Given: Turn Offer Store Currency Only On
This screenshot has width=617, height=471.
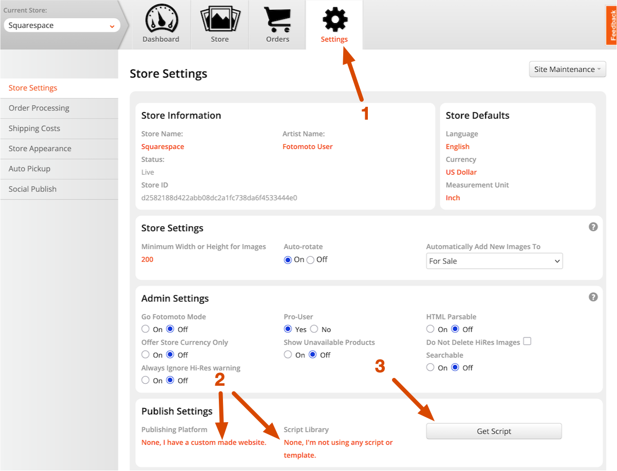Looking at the screenshot, I should (145, 354).
